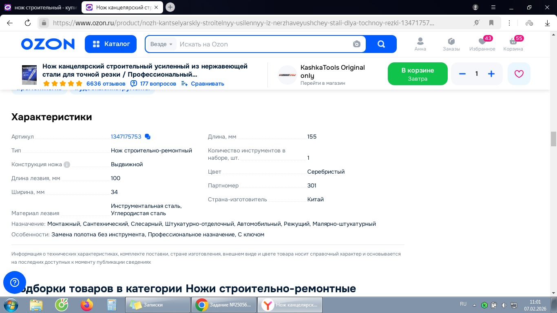Viewport: 557px width, 313px height.
Task: Decrease quantity with minus button
Action: pos(462,74)
